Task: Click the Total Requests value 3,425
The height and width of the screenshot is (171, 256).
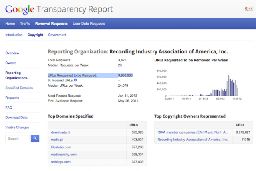Action: [122, 60]
